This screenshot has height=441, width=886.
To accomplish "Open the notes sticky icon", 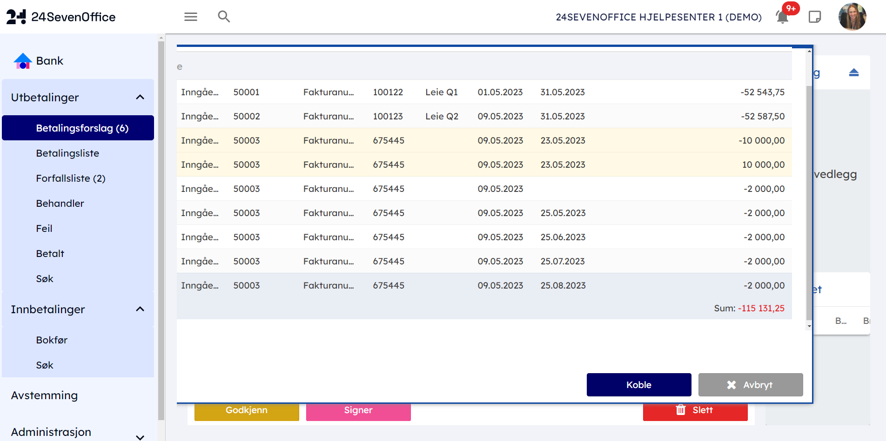I will (x=815, y=17).
